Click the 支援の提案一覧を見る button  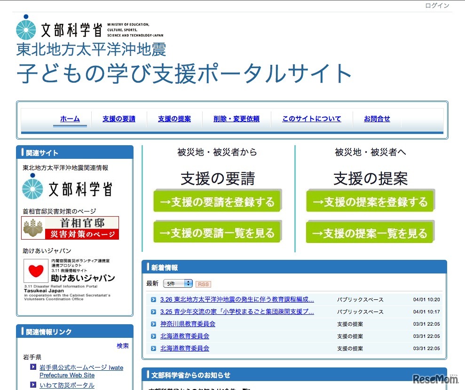coord(370,232)
